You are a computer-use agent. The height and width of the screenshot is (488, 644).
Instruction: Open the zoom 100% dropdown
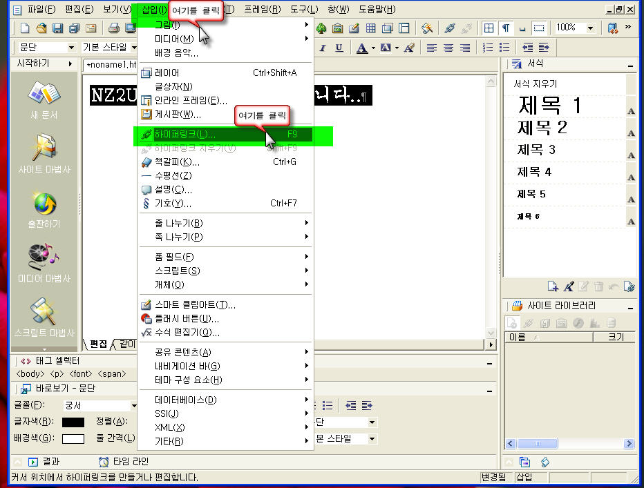(590, 28)
